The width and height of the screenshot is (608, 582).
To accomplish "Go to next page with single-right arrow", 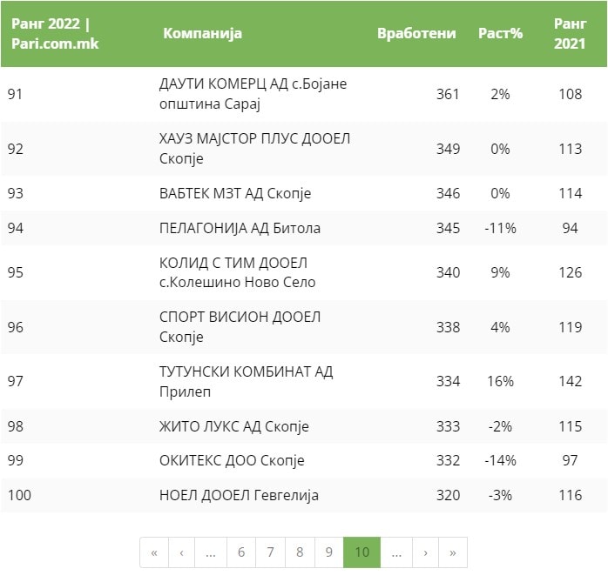I will pyautogui.click(x=425, y=552).
